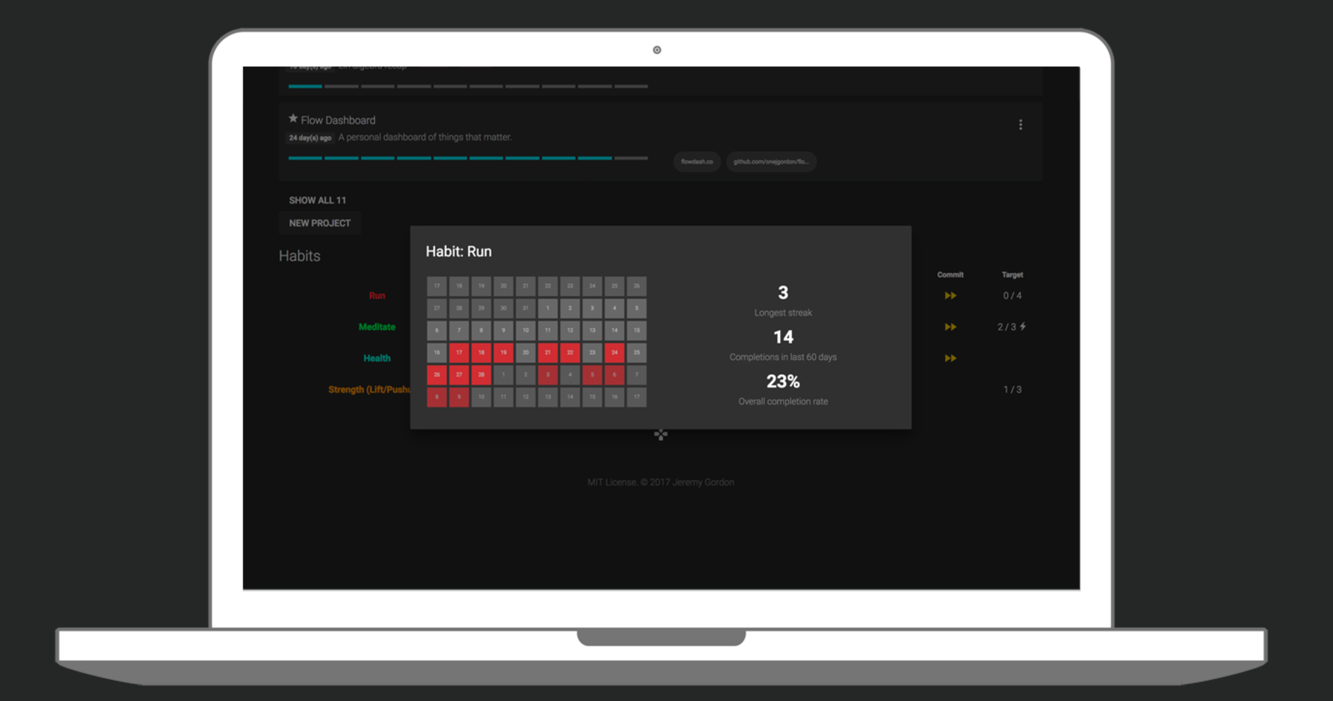Click star icon beside Flow Dashboard
Image resolution: width=1333 pixels, height=701 pixels.
[293, 119]
